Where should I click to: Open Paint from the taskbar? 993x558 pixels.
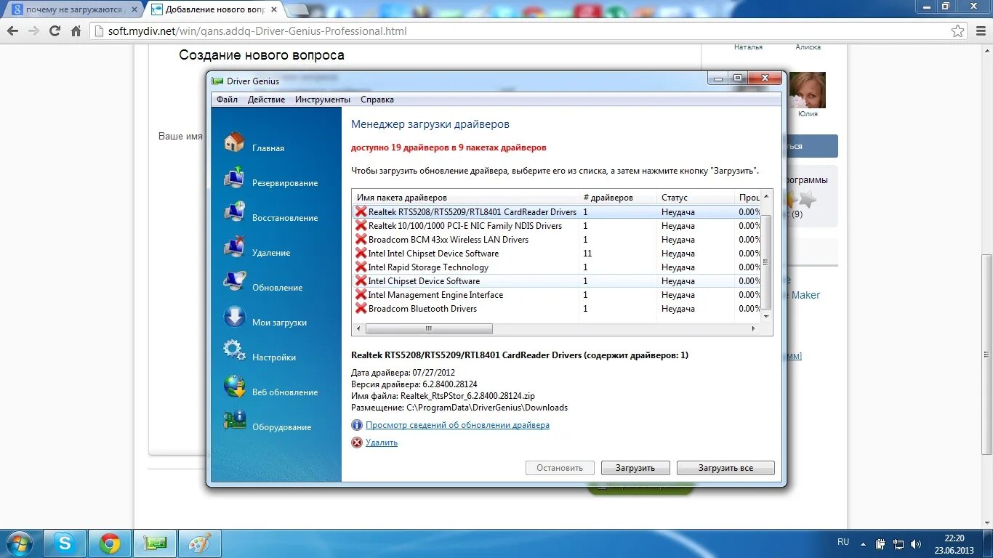200,543
